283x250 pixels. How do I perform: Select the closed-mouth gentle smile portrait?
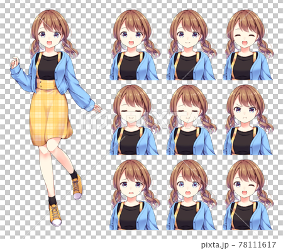click(191, 45)
